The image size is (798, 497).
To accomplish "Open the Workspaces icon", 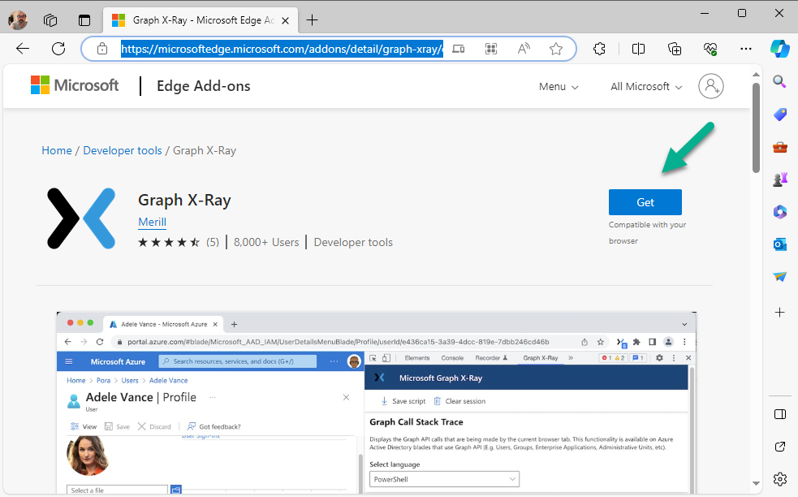I will coord(50,20).
